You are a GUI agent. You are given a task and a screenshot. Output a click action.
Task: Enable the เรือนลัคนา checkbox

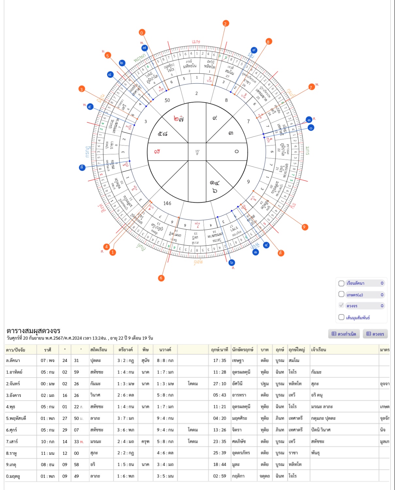341,283
